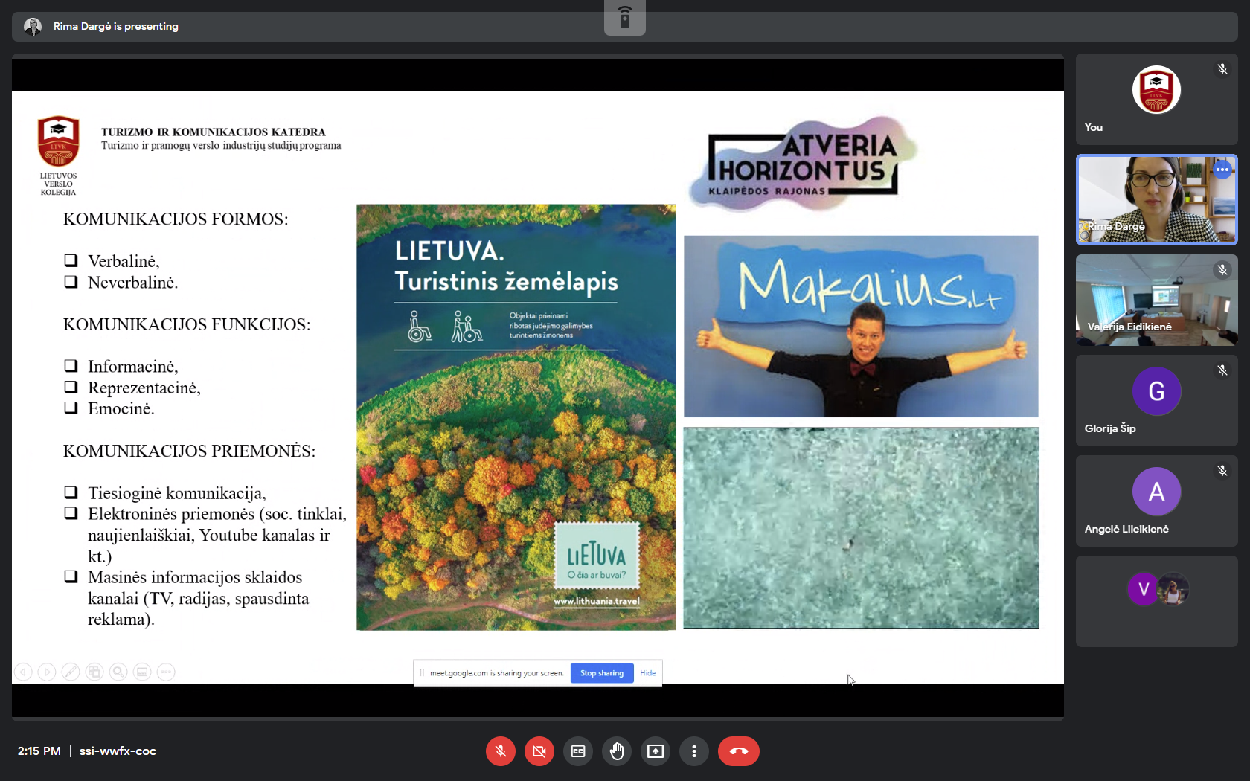This screenshot has height=781, width=1250.
Task: Open present now screen share options
Action: [656, 751]
